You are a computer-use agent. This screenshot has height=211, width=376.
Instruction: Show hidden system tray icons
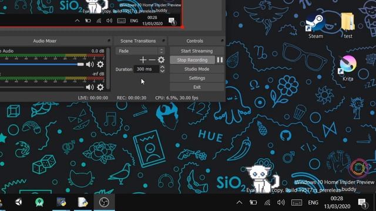pos(239,203)
